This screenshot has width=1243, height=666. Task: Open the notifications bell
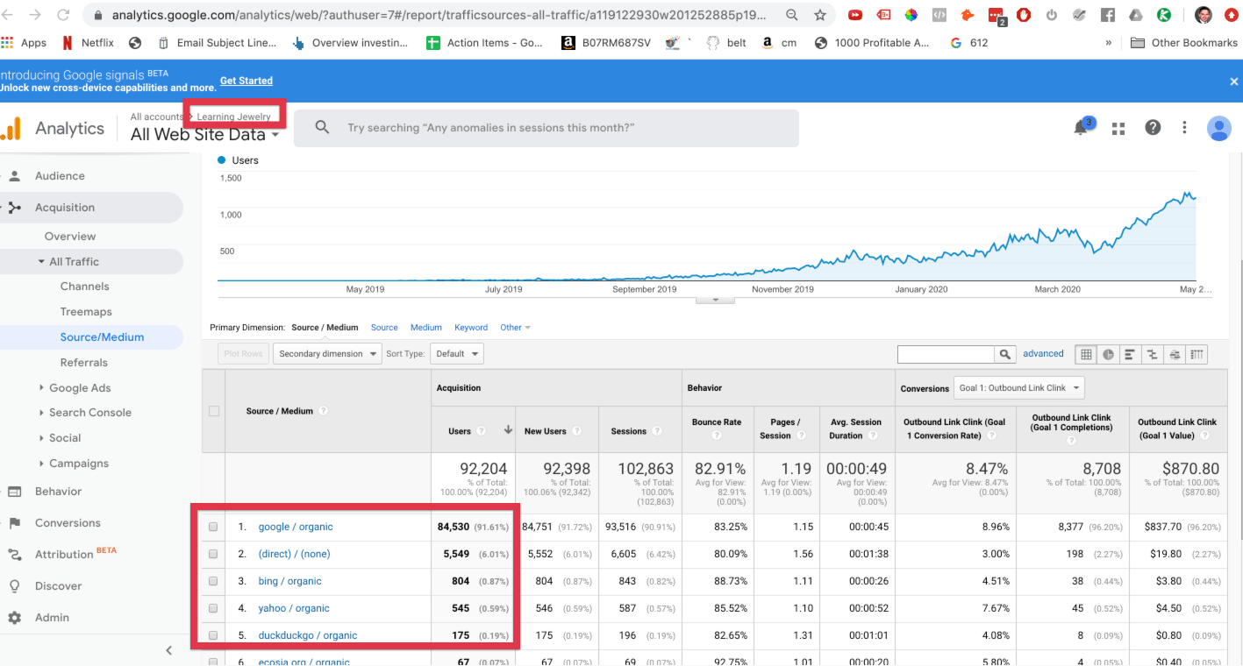click(x=1082, y=128)
